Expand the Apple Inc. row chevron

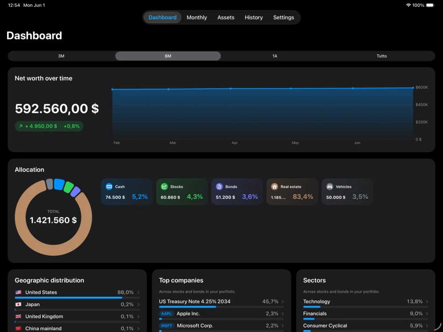[283, 314]
